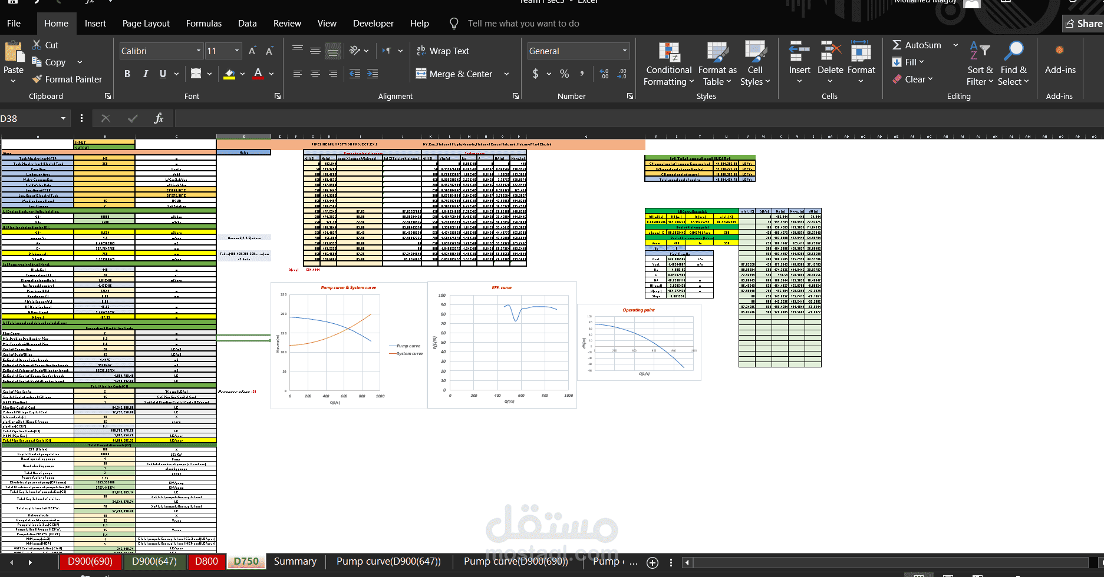The image size is (1104, 577).
Task: Add a new sheet with plus button
Action: click(652, 562)
